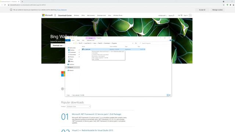Click This PC in Explorer breadcrumb path

tap(80, 43)
